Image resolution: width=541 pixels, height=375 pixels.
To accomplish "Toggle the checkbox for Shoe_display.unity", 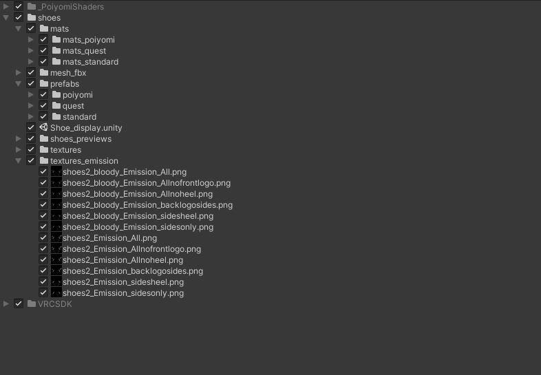I will pos(31,128).
